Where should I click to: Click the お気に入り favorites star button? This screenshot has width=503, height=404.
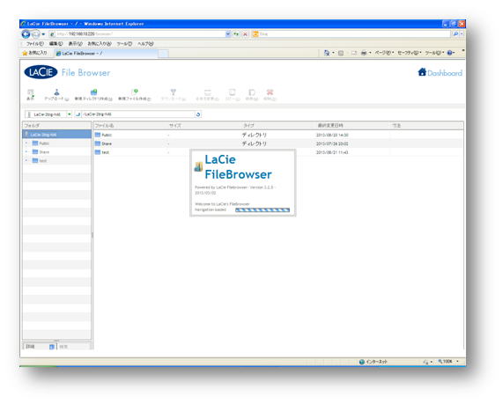[34, 53]
